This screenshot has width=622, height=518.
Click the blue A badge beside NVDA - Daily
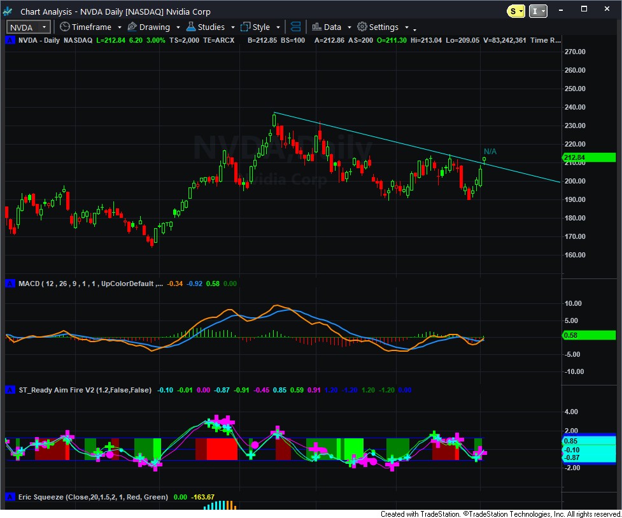coord(10,40)
